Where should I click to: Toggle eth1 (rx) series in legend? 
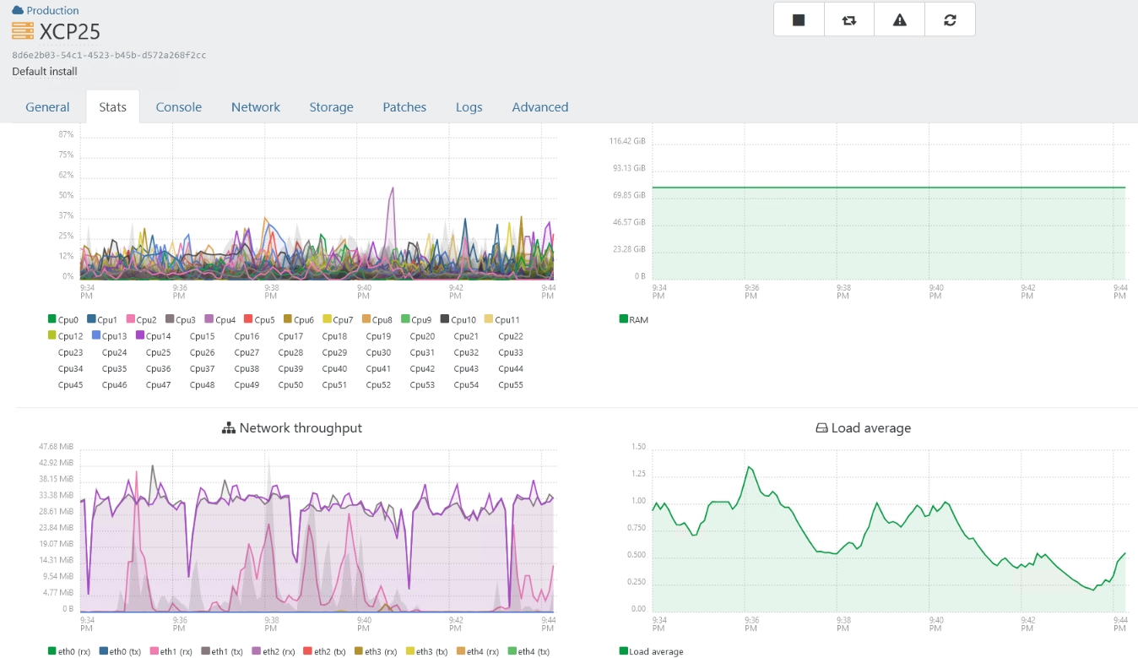(171, 651)
